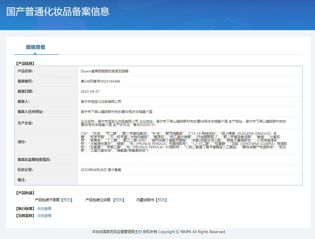Open 功效宣称 点击查看 link
The width and height of the screenshot is (315, 239).
click(44, 216)
